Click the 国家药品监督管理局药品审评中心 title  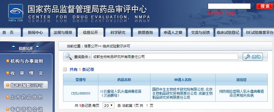pos(87,9)
